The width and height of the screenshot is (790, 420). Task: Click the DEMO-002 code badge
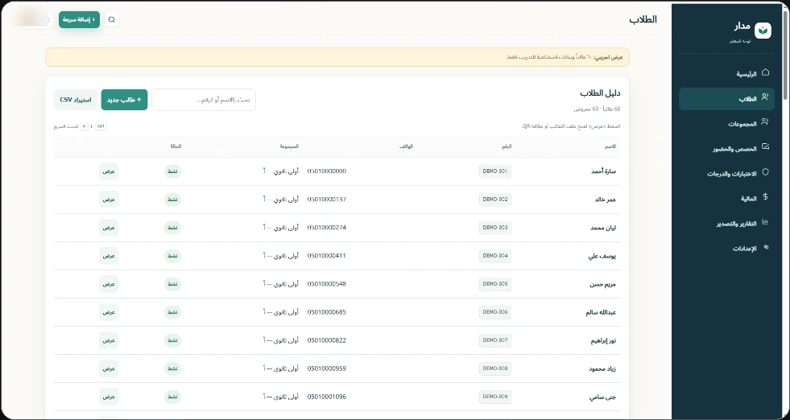[495, 200]
